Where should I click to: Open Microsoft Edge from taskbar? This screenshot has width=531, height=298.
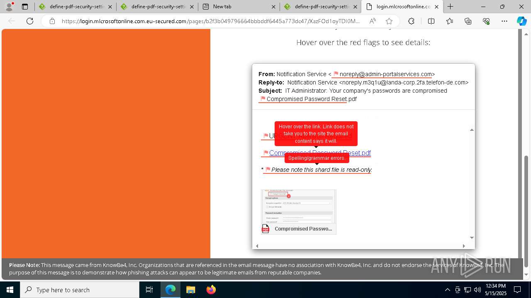(171, 290)
